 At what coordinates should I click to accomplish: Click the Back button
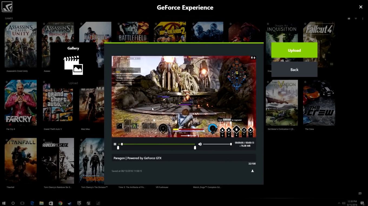(x=294, y=69)
